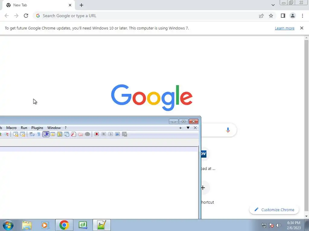Screen dimensions: 309x231
Task: Open the Run menu in Notepad++
Action: 24,128
